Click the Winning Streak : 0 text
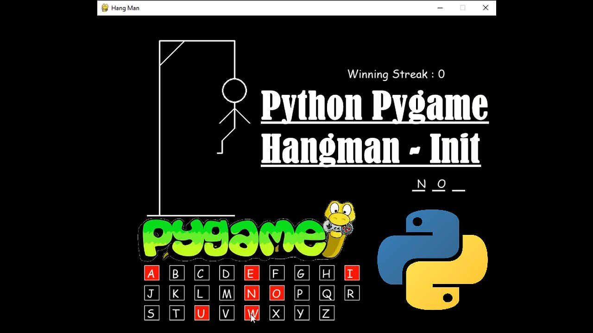The image size is (593, 333). (396, 74)
